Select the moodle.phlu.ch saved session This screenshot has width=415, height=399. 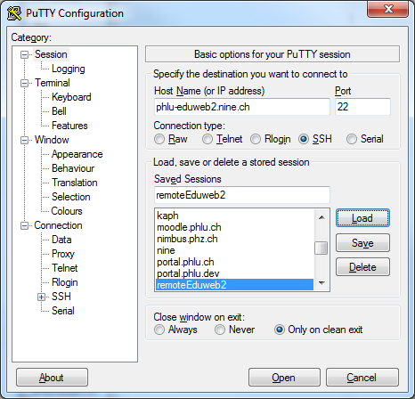tap(234, 227)
